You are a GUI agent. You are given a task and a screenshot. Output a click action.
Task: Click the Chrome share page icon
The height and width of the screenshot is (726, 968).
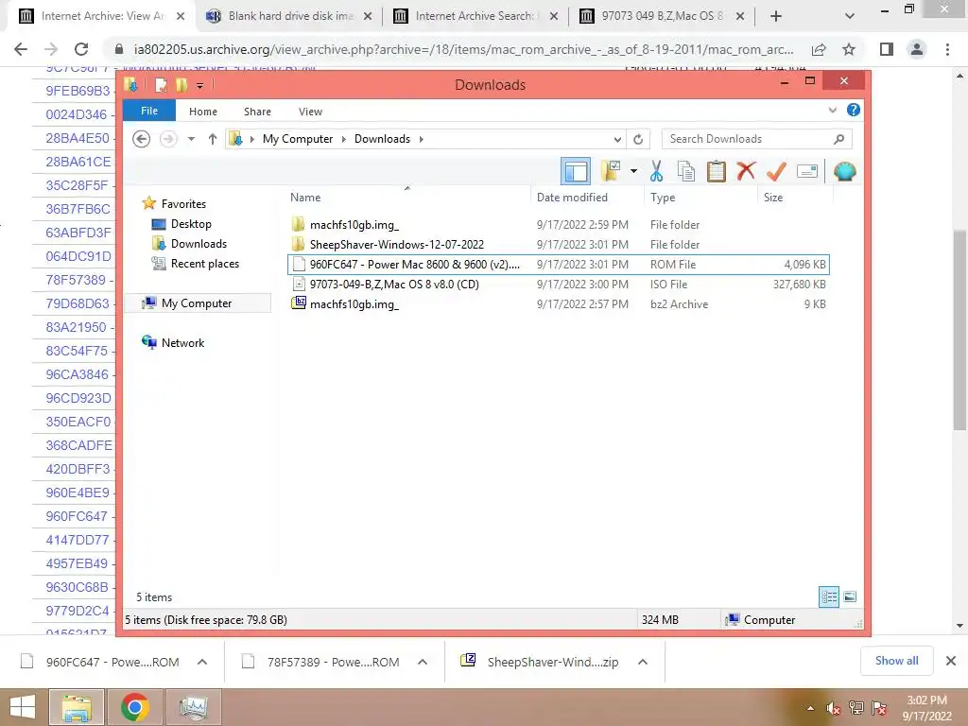pyautogui.click(x=819, y=49)
